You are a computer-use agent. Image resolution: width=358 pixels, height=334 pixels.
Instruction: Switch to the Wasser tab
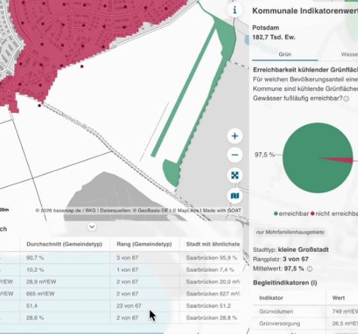pos(349,54)
